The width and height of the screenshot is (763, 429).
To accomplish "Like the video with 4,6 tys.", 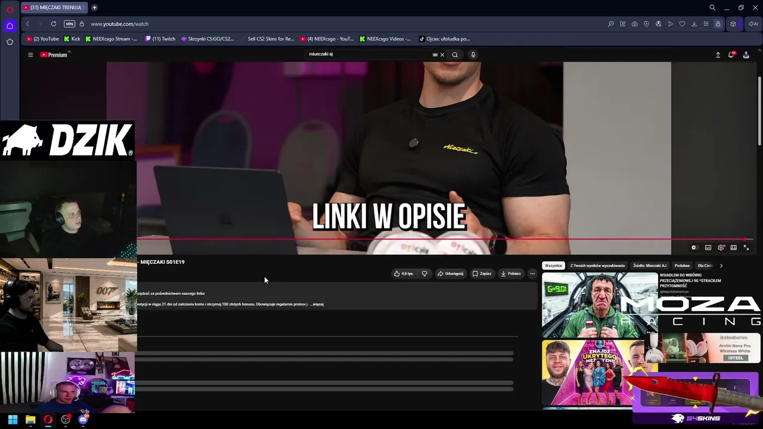I will tap(404, 273).
